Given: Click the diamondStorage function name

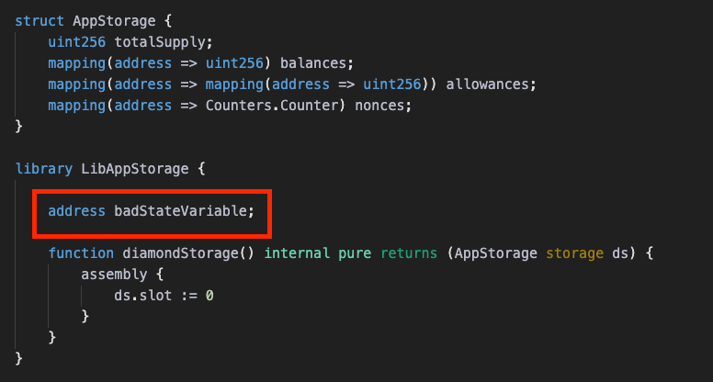Looking at the screenshot, I should tap(180, 253).
